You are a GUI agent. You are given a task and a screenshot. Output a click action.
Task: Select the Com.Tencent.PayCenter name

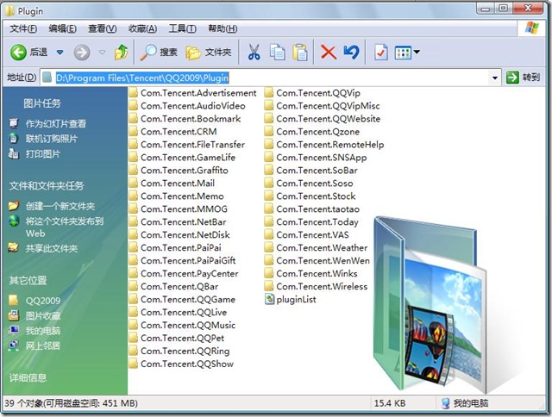(190, 273)
